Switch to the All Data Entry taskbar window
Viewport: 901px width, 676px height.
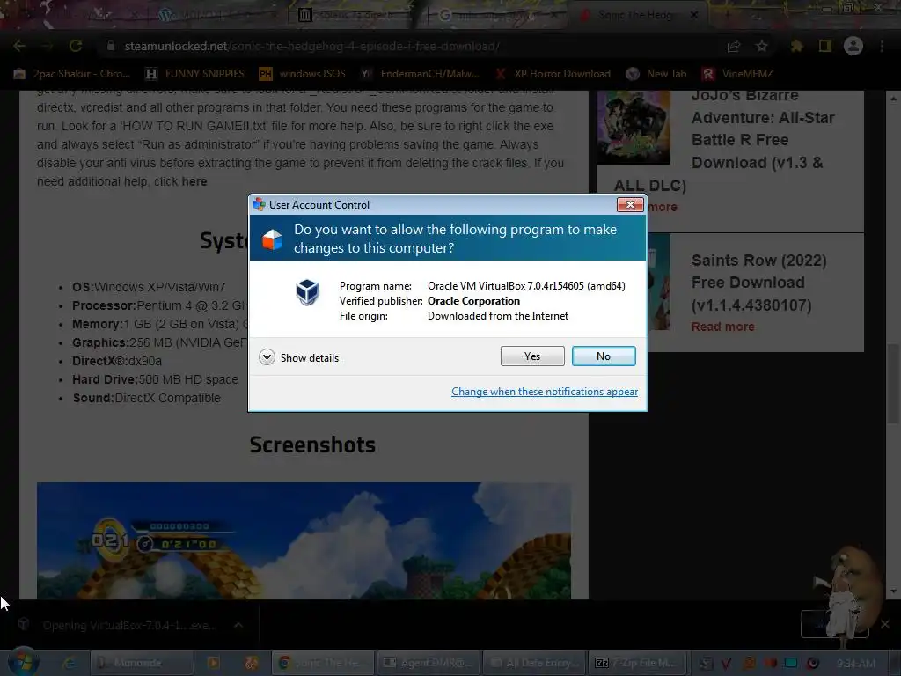[534, 663]
